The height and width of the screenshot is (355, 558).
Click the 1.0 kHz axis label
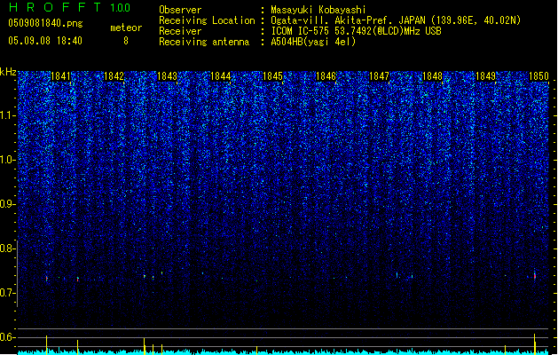pos(8,160)
